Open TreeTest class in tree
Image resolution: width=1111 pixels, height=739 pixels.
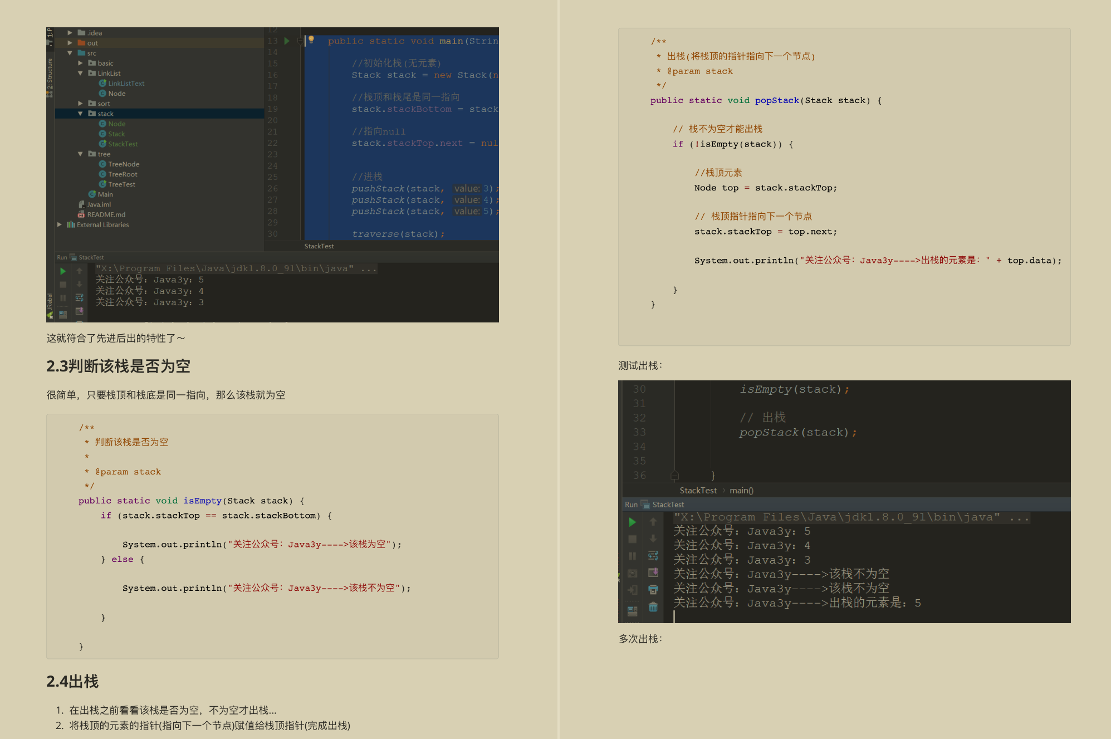coord(122,184)
